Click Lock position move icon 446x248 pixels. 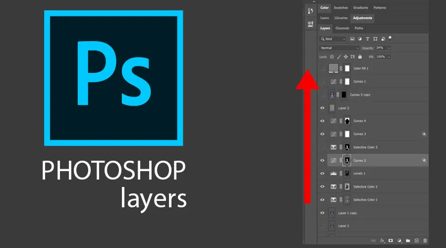click(x=345, y=57)
